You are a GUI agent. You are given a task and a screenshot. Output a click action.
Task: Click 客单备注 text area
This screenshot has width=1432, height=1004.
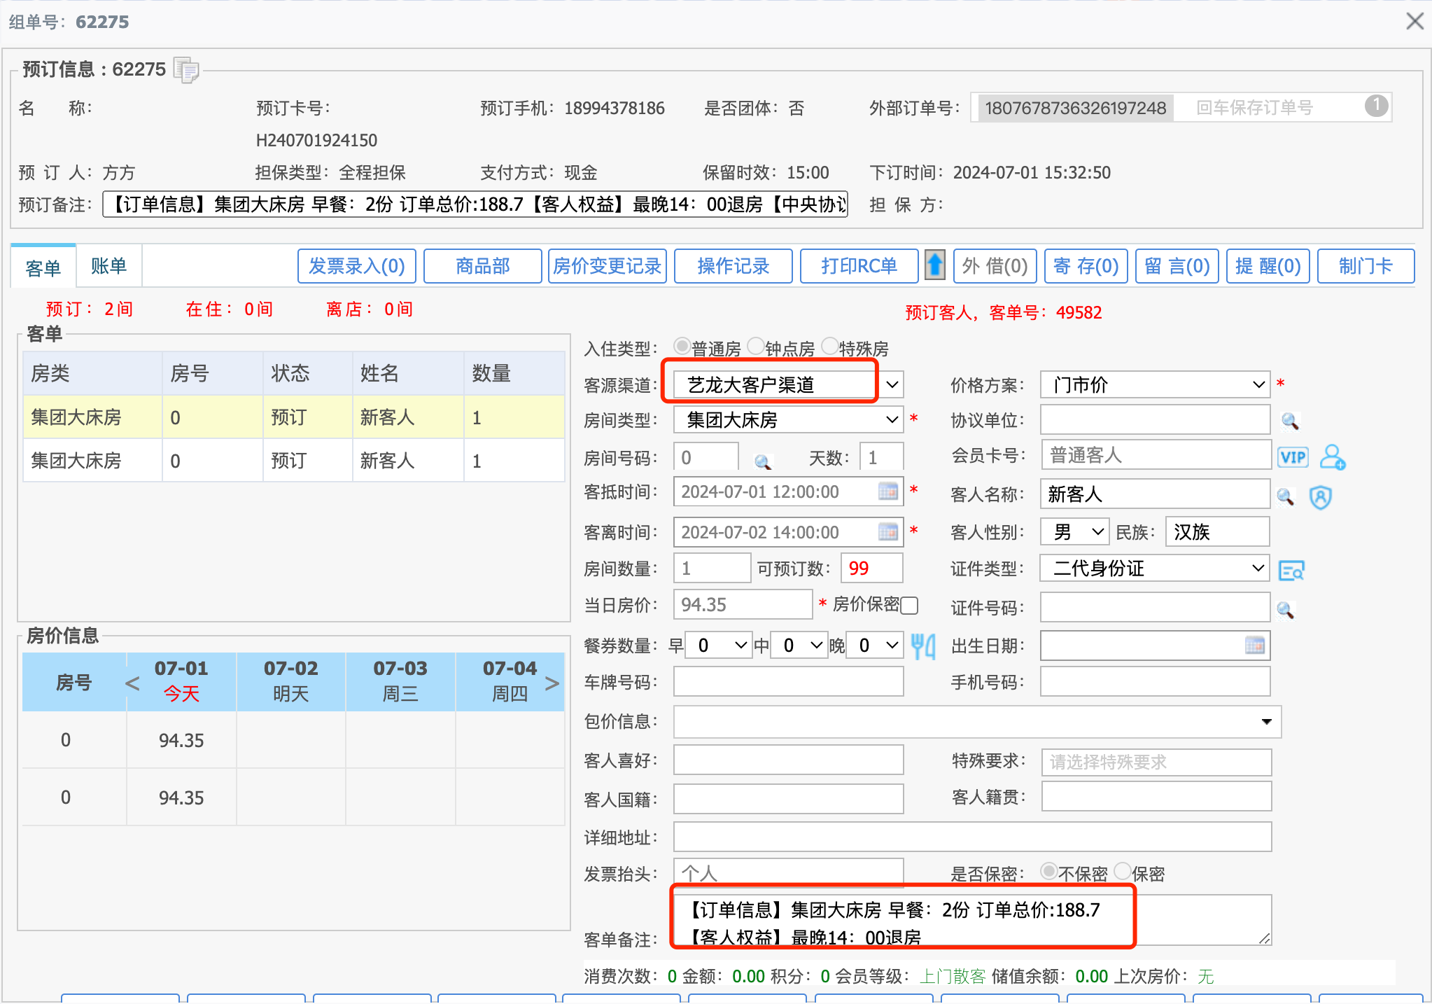click(972, 919)
